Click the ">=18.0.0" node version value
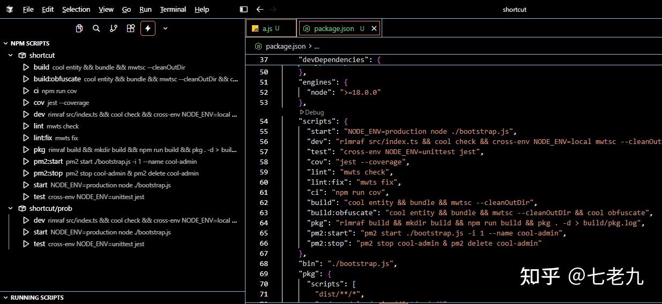662x304 pixels. [360, 92]
